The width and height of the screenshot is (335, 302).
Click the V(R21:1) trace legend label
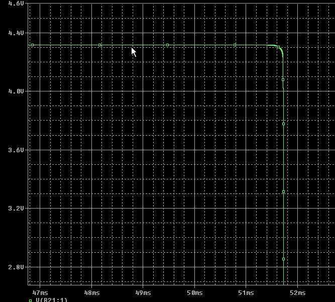[52, 300]
